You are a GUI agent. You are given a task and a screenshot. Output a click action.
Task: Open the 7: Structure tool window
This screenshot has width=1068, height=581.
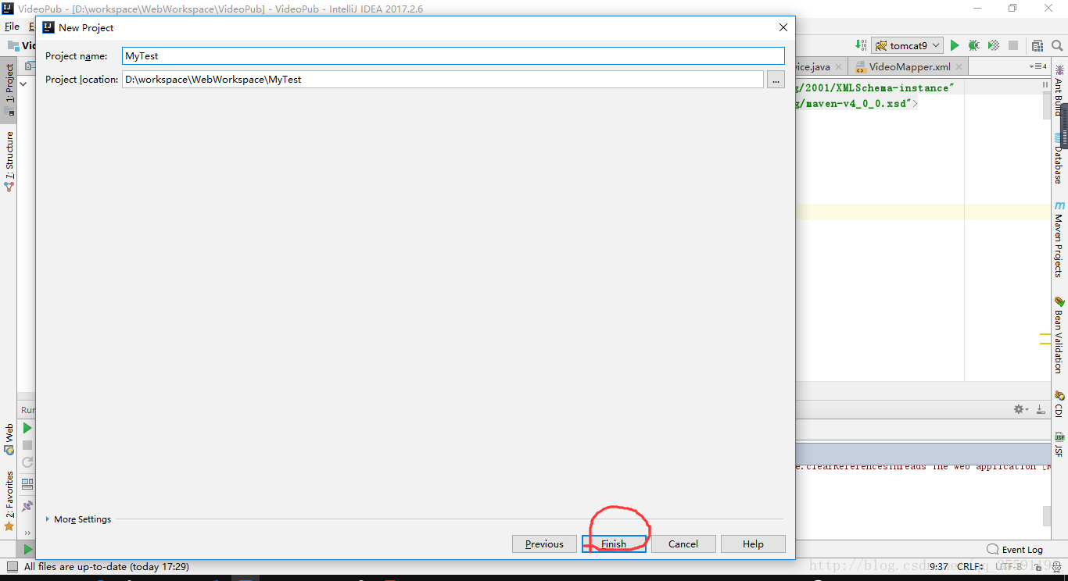point(9,161)
